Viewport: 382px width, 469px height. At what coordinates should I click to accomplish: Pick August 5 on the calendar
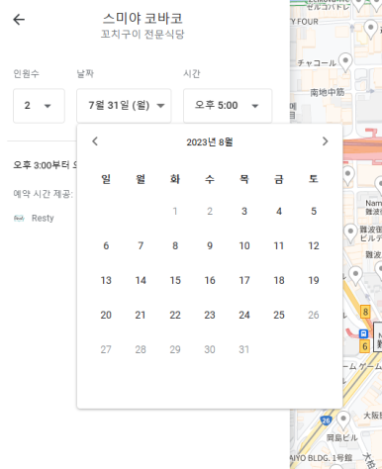click(314, 211)
